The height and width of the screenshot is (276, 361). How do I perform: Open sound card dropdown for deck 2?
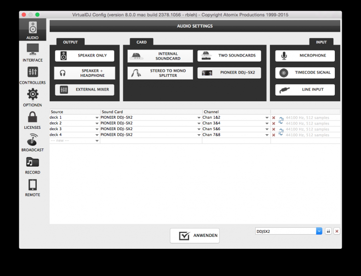tap(199, 123)
